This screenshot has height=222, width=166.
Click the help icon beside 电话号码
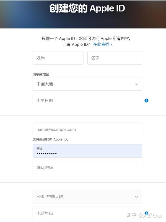[147, 213]
